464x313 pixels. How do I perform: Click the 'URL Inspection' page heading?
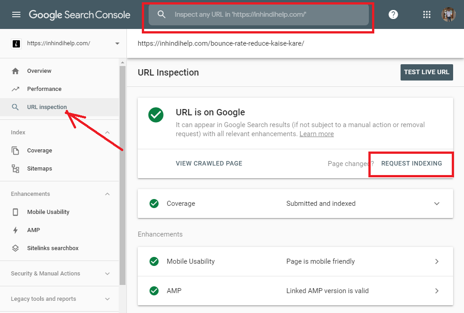(168, 72)
